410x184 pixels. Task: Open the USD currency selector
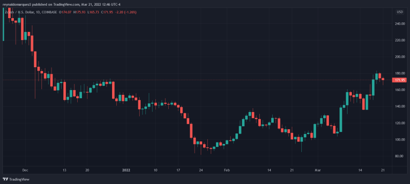[x=400, y=12]
